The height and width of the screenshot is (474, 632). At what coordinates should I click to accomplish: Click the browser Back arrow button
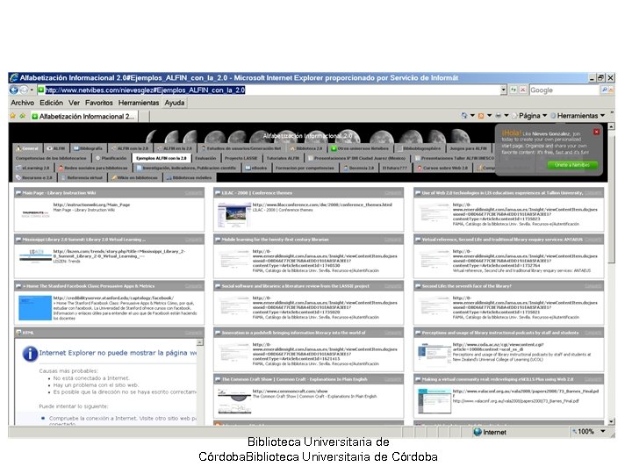pyautogui.click(x=14, y=90)
